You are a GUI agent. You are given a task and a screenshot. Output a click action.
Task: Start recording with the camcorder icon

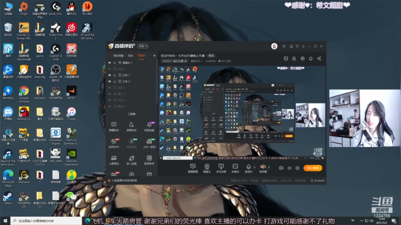281,168
